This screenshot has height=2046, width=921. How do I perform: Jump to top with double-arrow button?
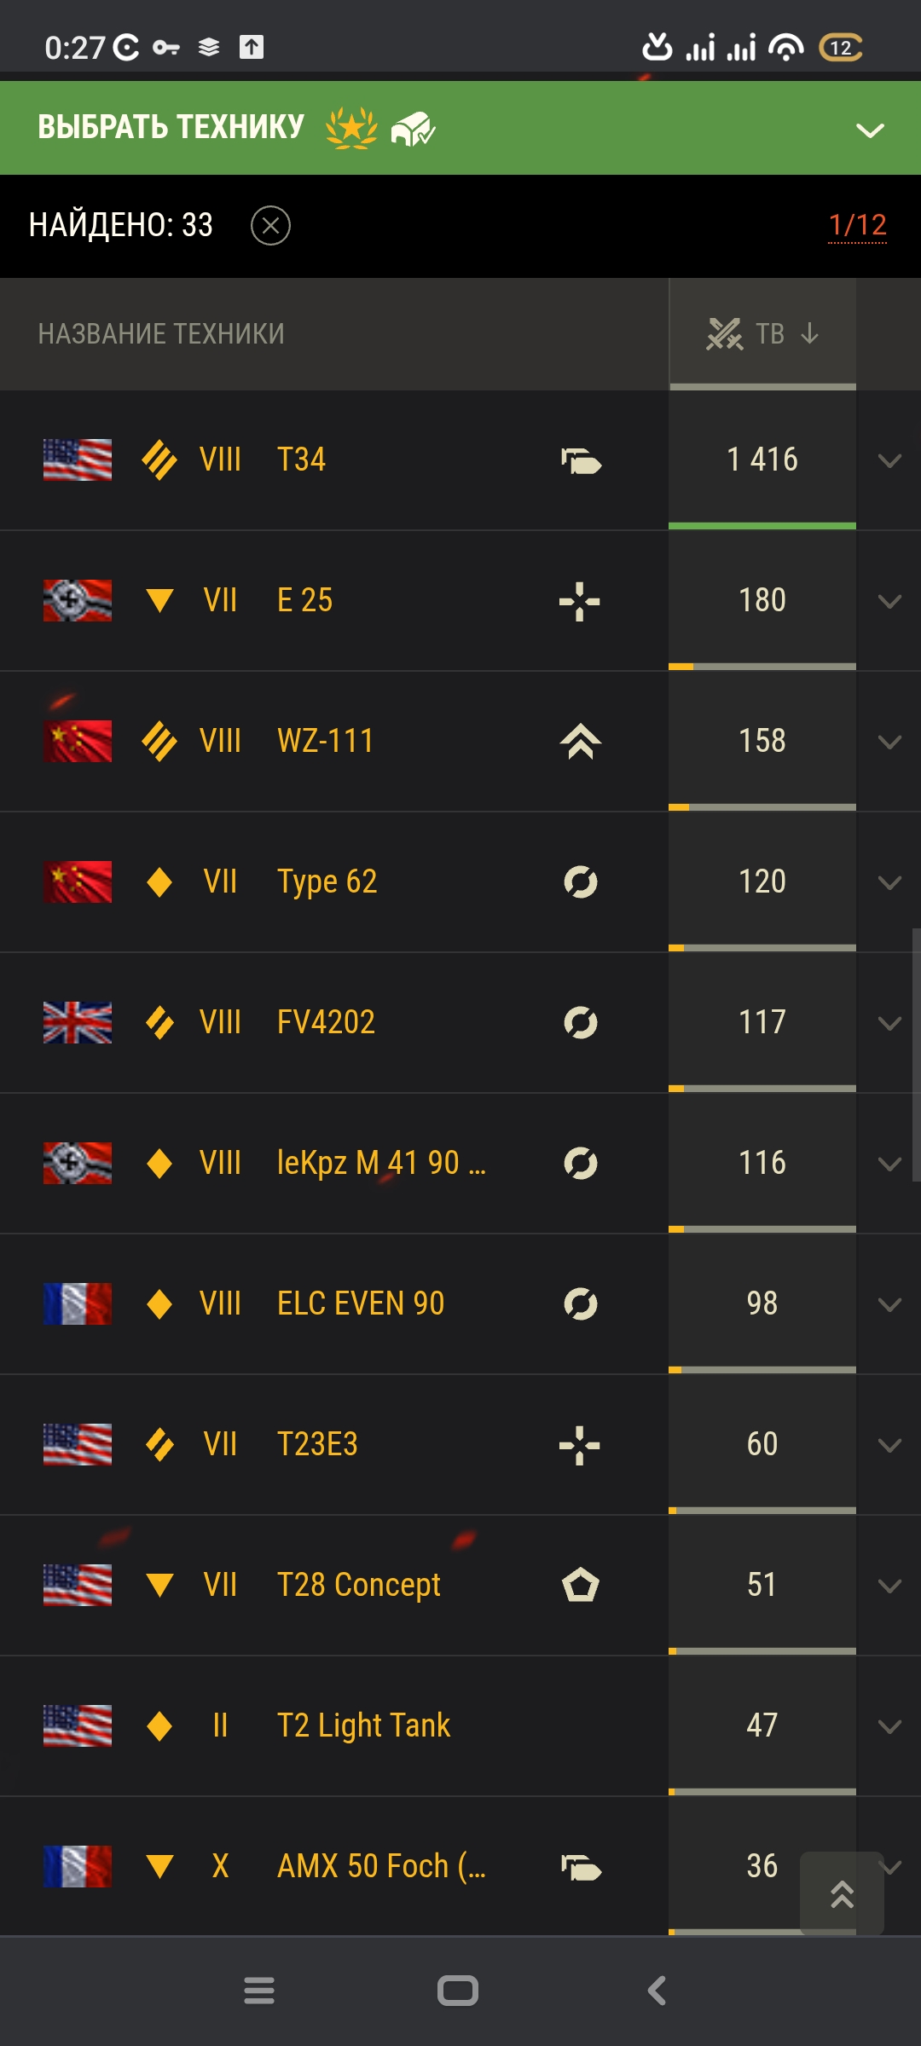(x=843, y=1893)
